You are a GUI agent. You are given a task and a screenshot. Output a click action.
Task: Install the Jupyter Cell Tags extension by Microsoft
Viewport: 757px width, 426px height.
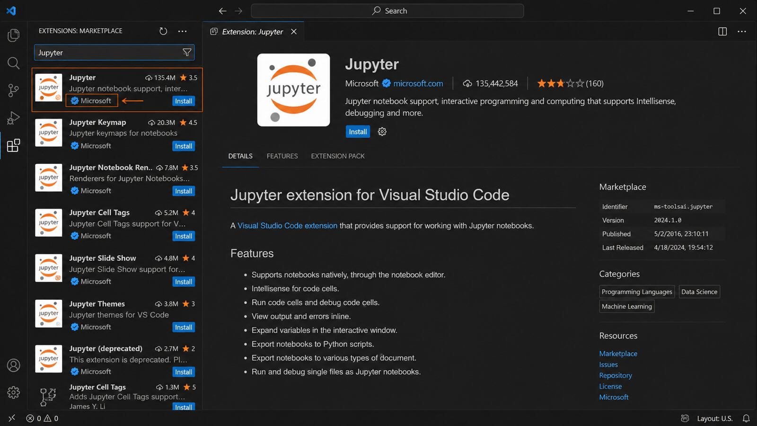click(184, 236)
